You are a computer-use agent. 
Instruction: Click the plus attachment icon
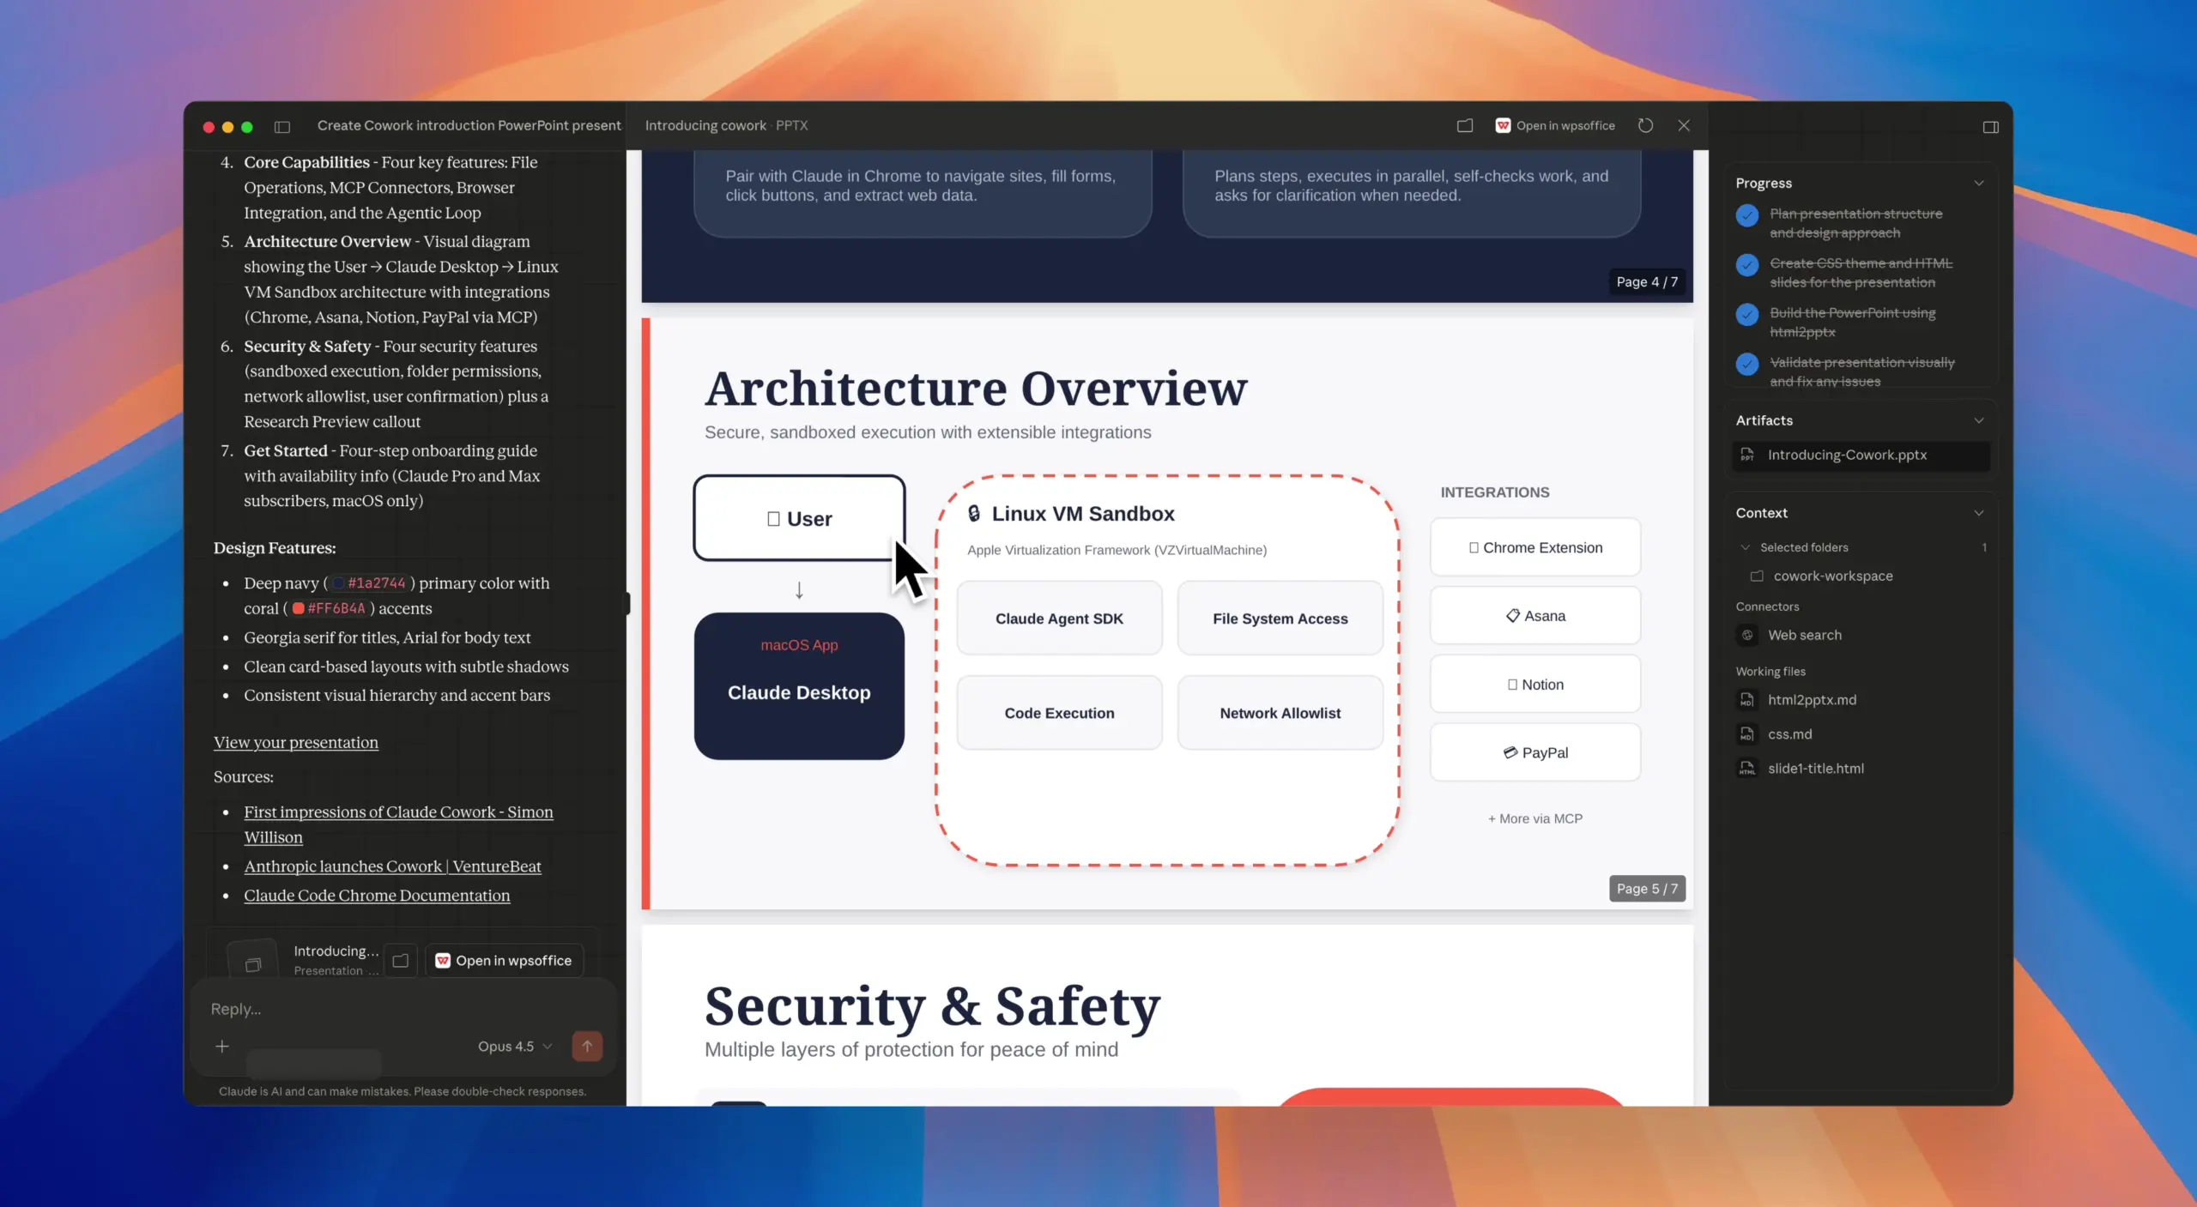coord(222,1046)
